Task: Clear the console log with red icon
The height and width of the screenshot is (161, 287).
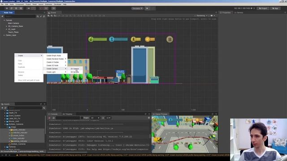Action: coord(49,118)
